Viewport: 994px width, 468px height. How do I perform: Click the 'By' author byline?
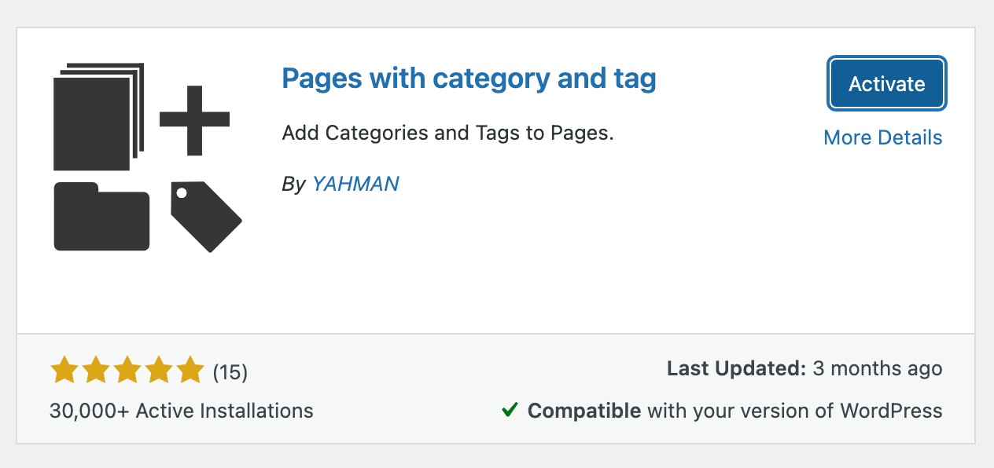pos(295,184)
